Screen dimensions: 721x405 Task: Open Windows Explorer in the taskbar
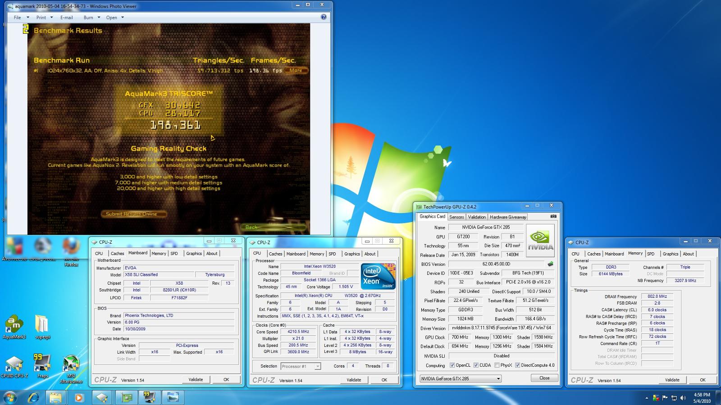[x=55, y=397]
